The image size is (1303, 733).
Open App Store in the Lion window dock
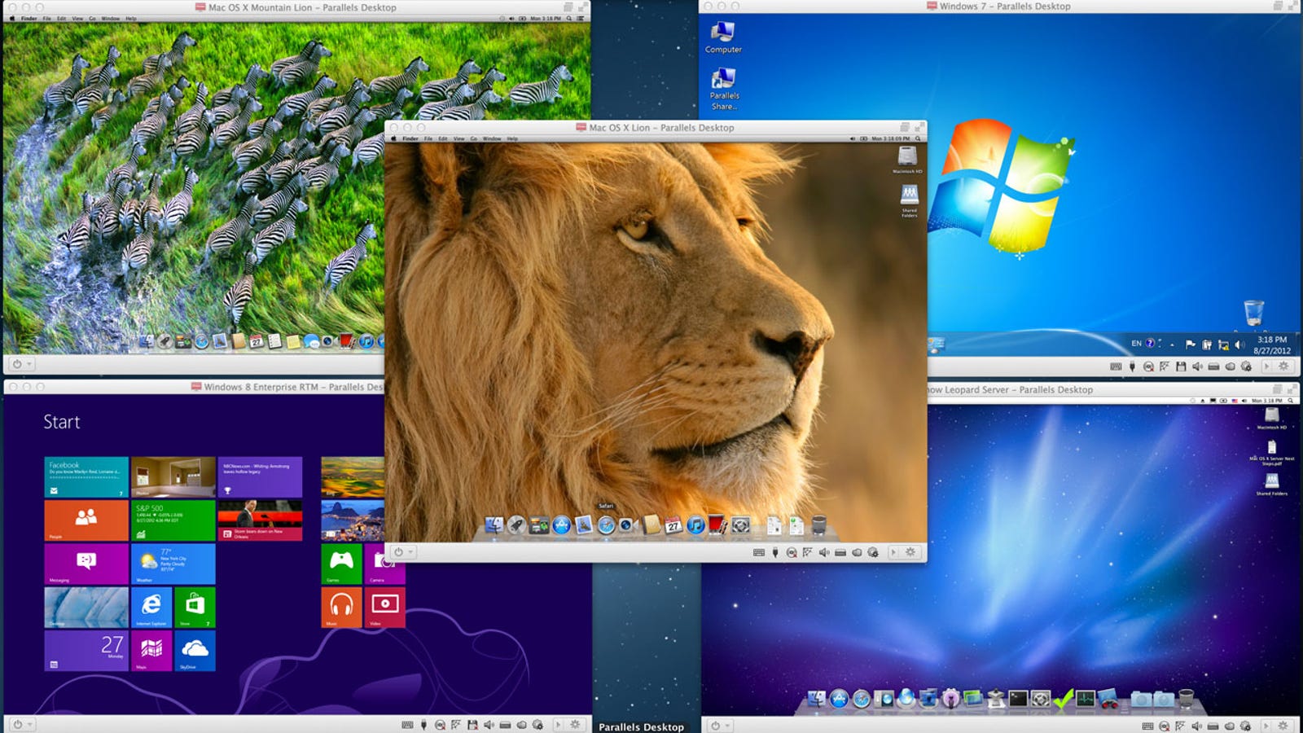[562, 525]
